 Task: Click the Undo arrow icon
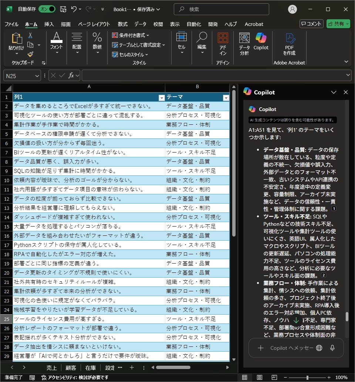(x=74, y=9)
